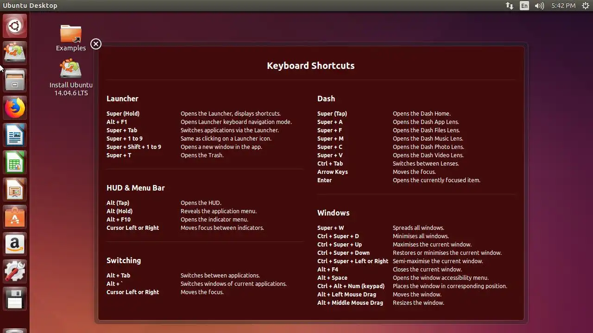The image size is (593, 333).
Task: Click the Super + M shortcut text
Action: click(330, 139)
